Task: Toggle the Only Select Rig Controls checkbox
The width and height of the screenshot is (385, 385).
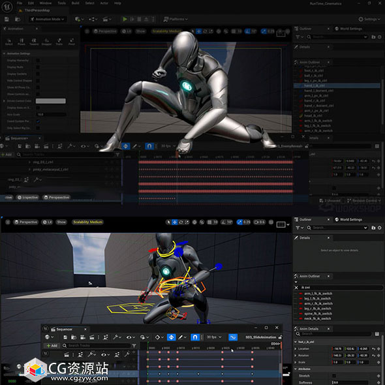Action: pyautogui.click(x=38, y=128)
